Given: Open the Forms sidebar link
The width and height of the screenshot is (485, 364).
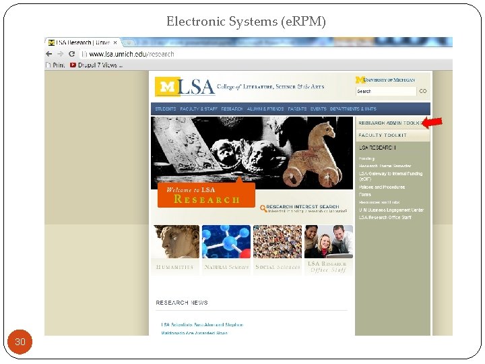Looking at the screenshot, I should [364, 194].
